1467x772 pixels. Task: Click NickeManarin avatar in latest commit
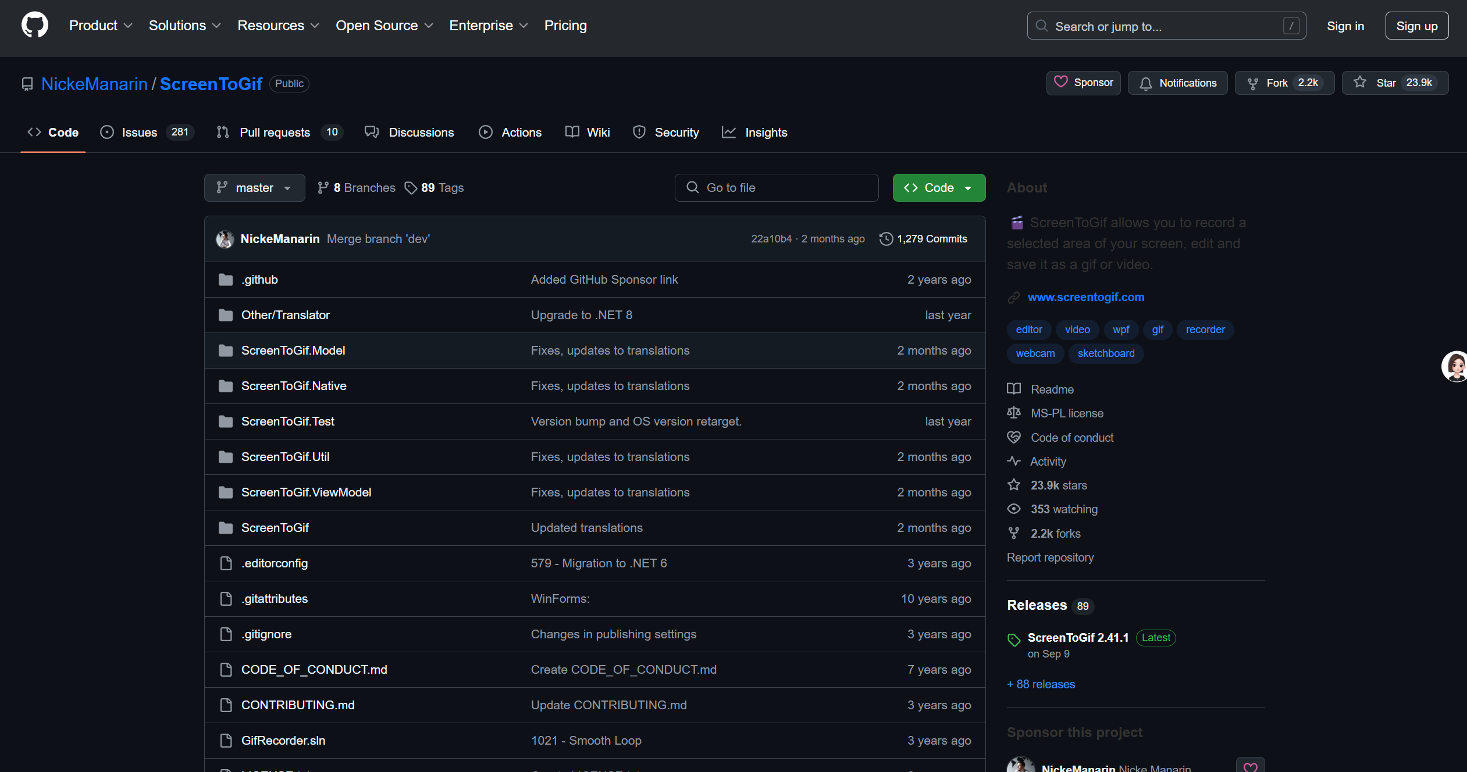tap(225, 239)
